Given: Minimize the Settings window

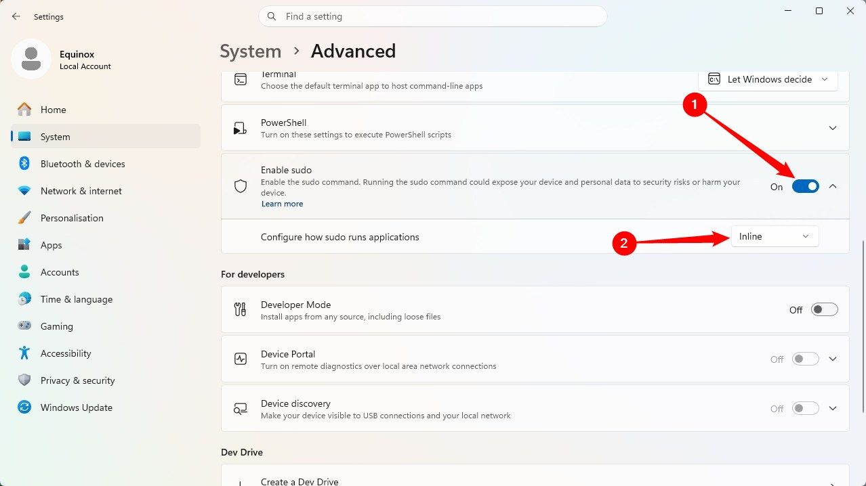Looking at the screenshot, I should click(x=788, y=11).
